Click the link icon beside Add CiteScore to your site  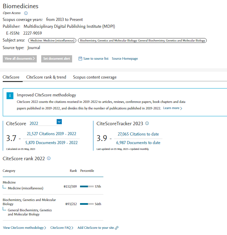(116, 228)
